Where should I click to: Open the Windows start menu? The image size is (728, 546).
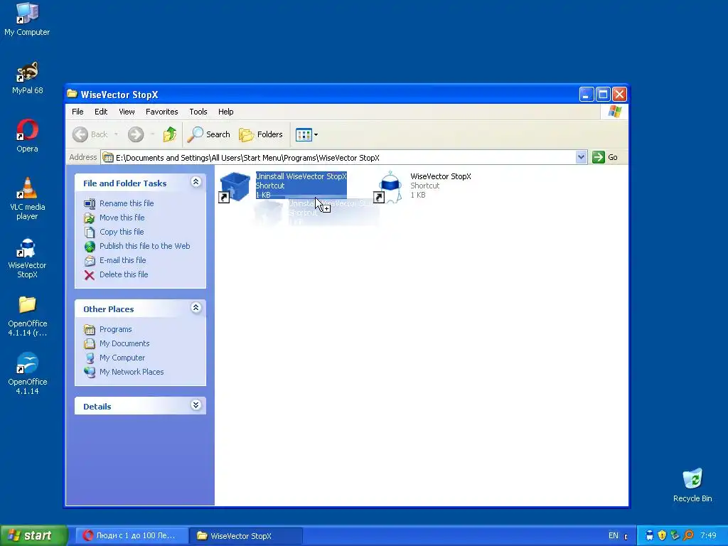[33, 536]
